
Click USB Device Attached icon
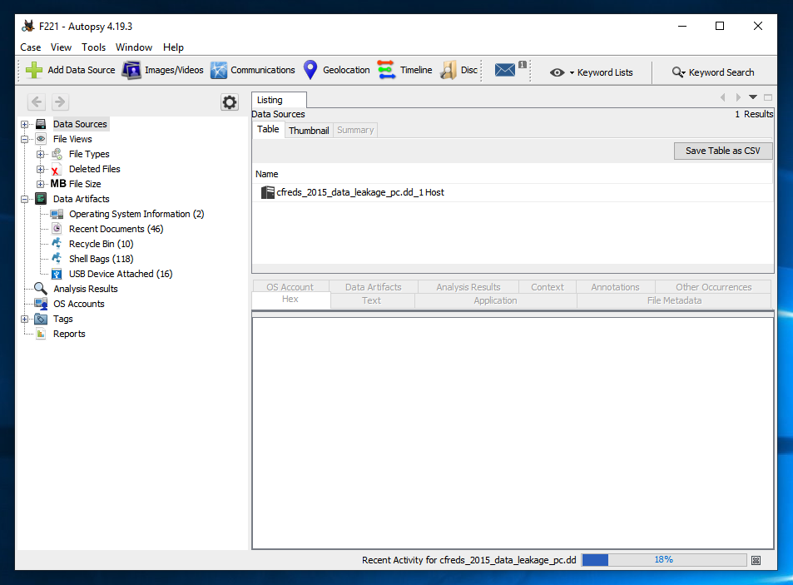[57, 274]
